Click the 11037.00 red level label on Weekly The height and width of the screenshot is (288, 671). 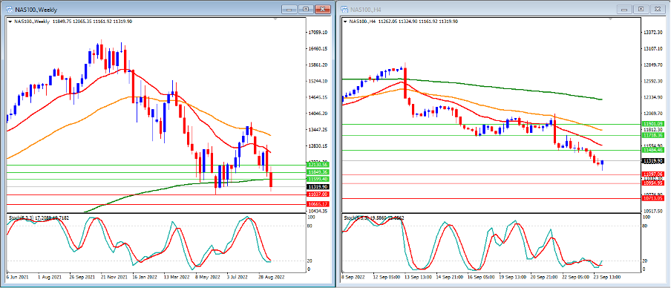click(x=318, y=194)
